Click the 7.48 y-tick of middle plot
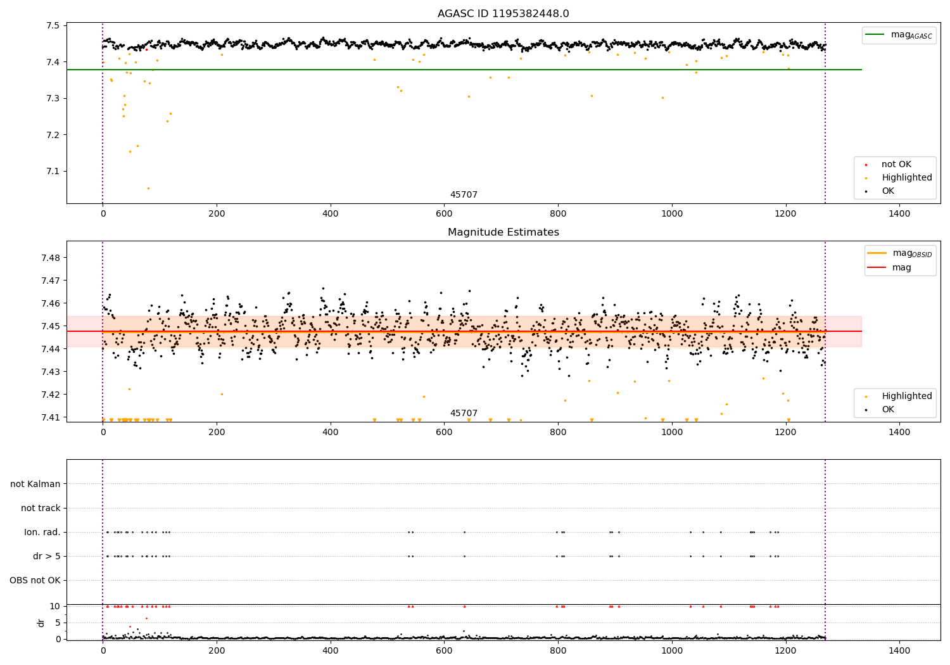 [51, 258]
